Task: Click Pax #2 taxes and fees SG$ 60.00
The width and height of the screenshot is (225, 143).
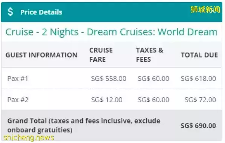Action: 154,100
